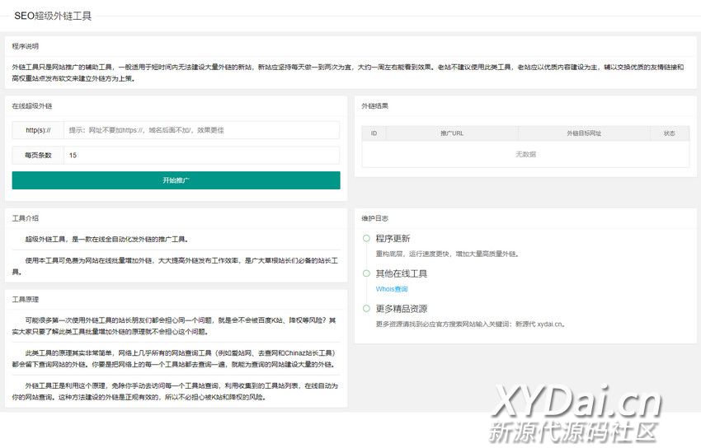Click the 无数据 empty table row
The width and height of the screenshot is (701, 448).
[x=525, y=154]
